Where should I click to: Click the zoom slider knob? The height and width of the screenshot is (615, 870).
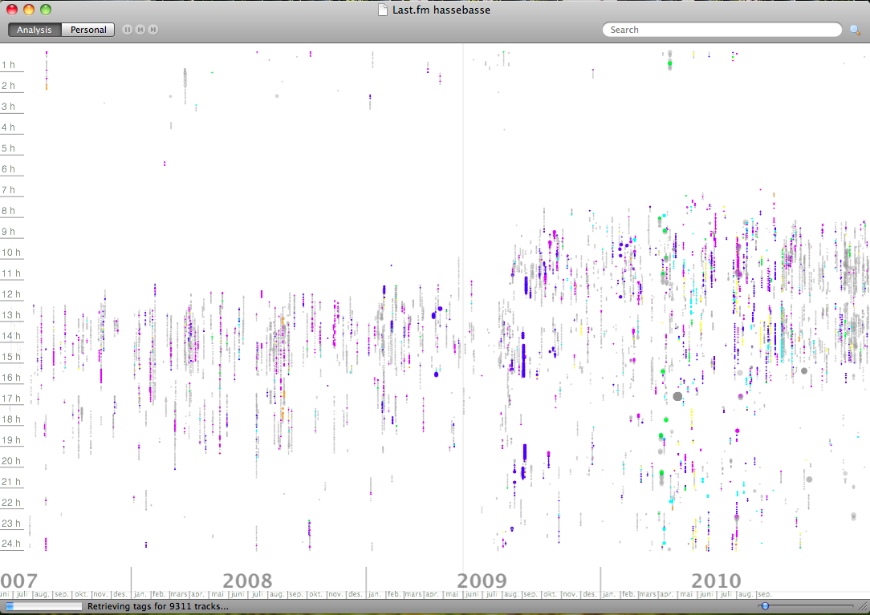(x=765, y=606)
